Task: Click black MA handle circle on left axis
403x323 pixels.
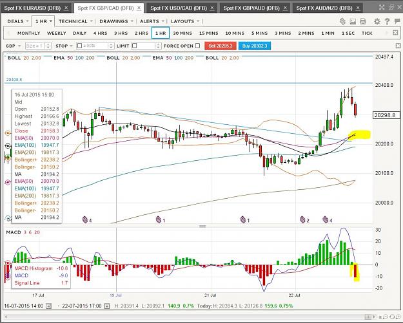Action: point(8,145)
